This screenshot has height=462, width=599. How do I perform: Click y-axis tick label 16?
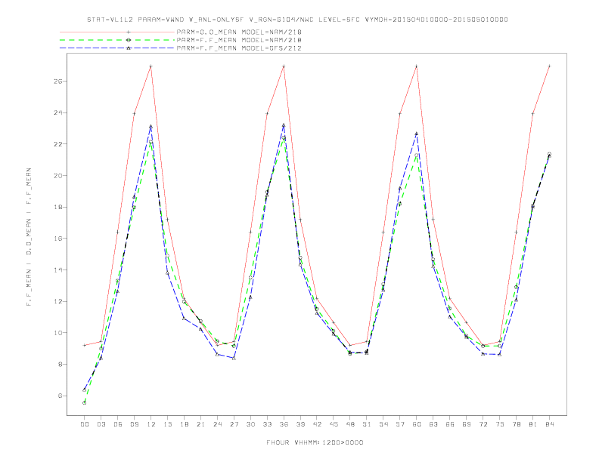58,239
